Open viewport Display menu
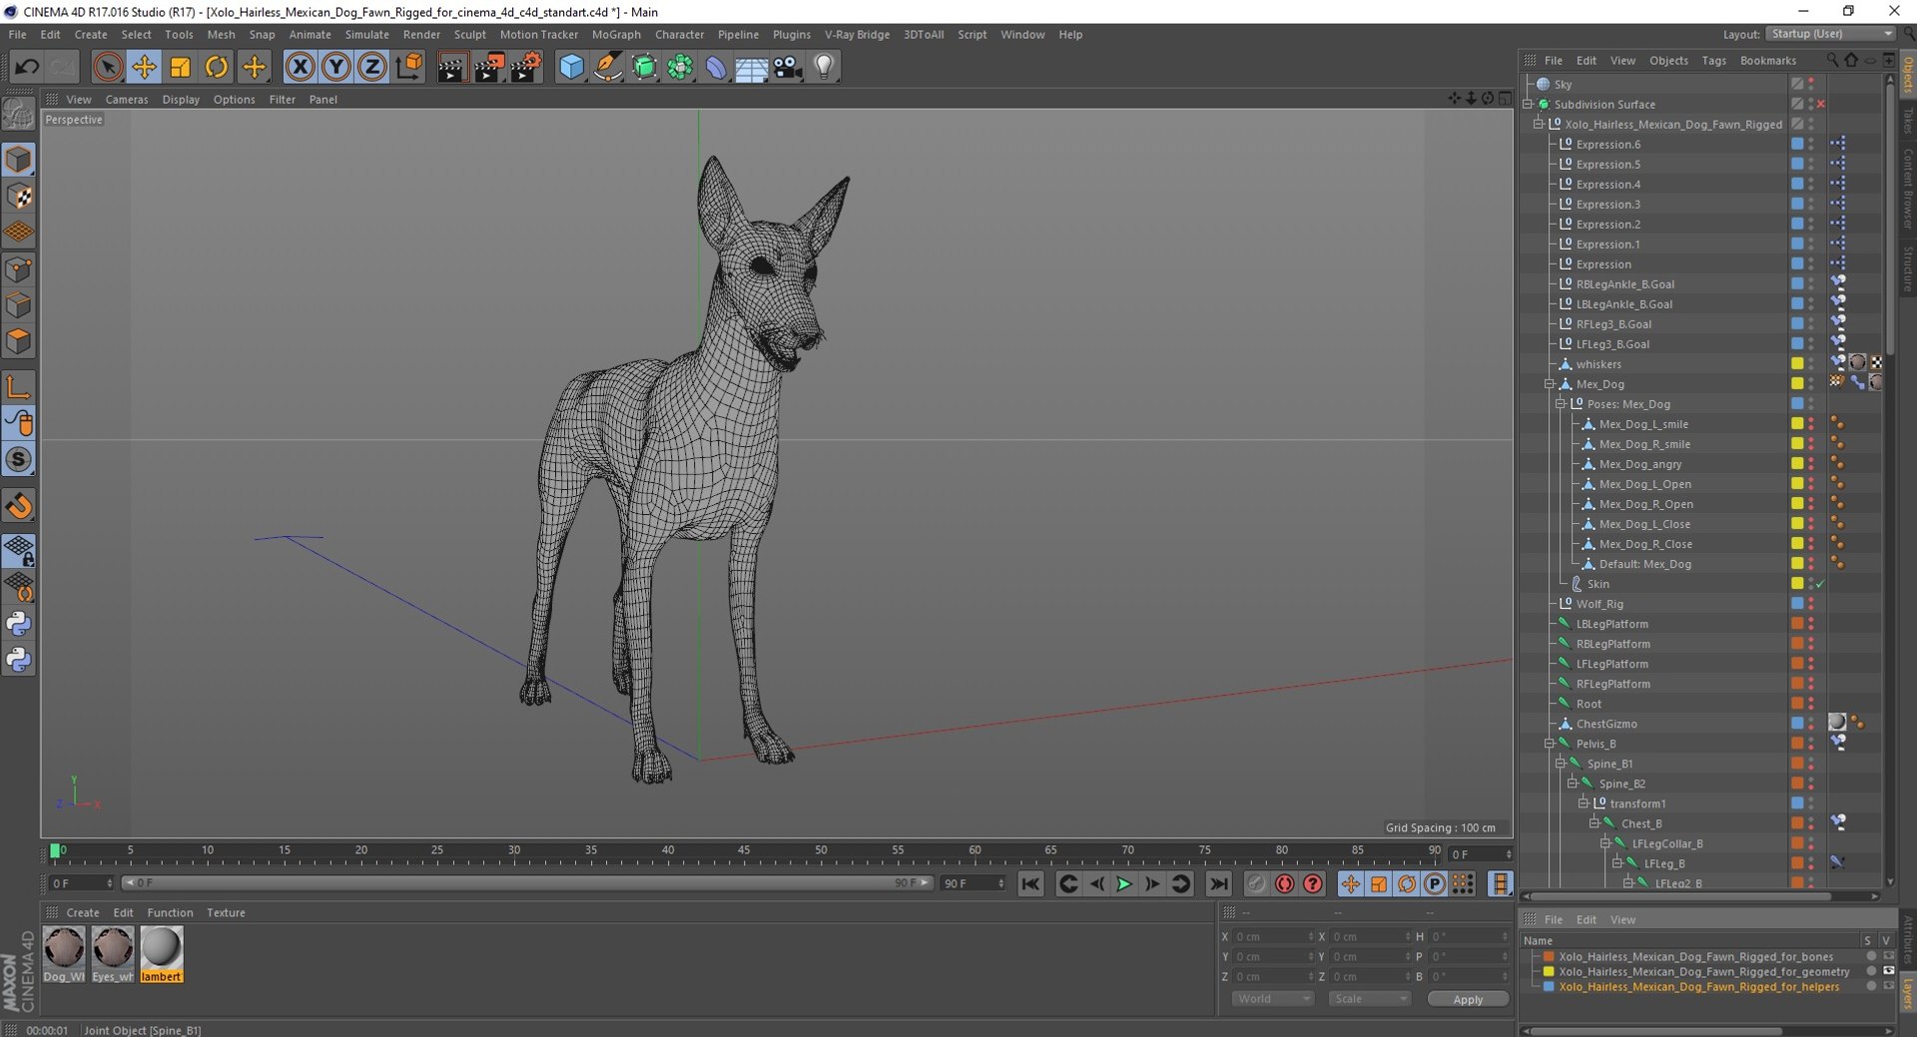Viewport: 1917px width, 1037px height. tap(181, 100)
